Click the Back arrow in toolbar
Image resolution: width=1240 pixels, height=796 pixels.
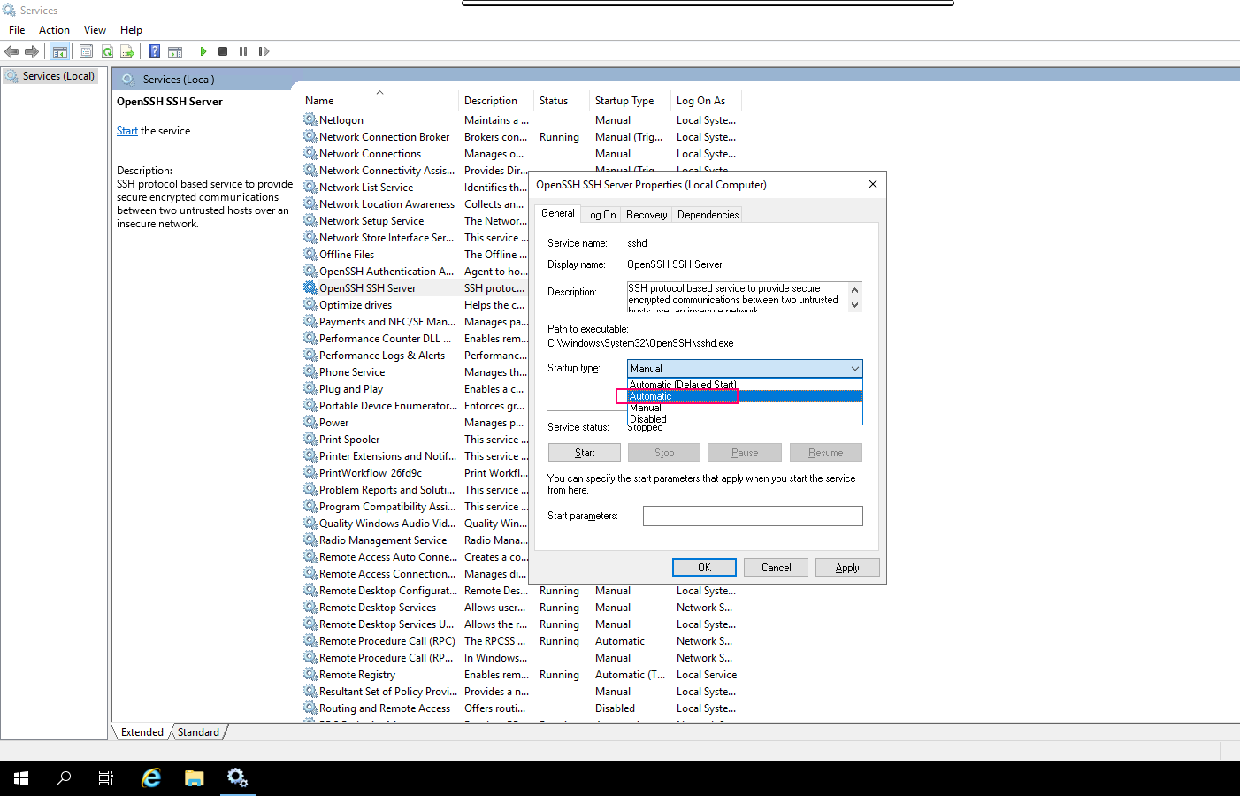click(11, 51)
